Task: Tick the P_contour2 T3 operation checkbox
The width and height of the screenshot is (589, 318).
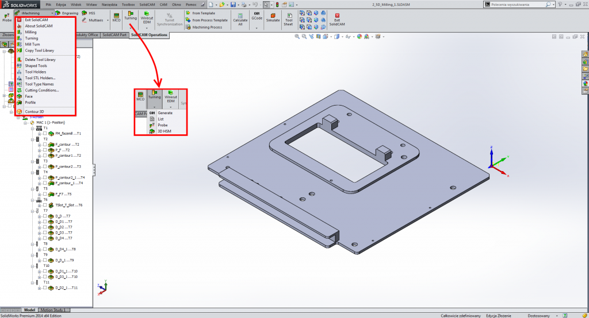Action: point(45,166)
